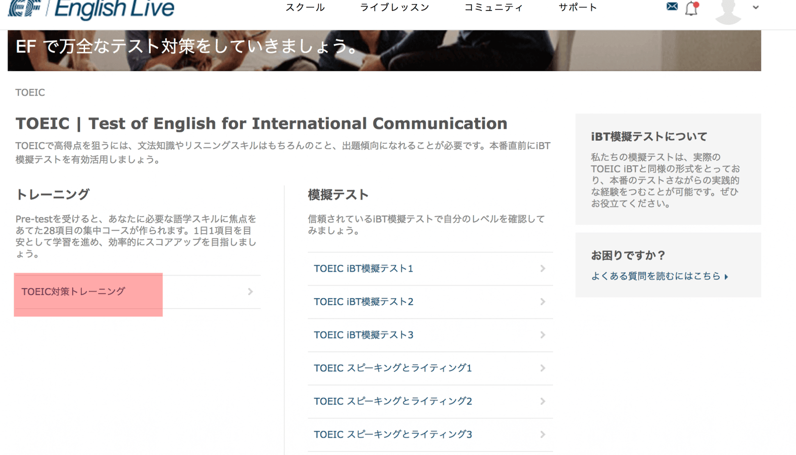Open the ライブレッスン menu

point(395,7)
